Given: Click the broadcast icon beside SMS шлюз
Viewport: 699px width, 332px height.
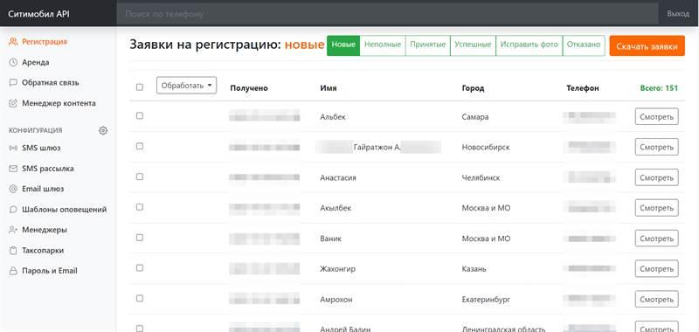Looking at the screenshot, I should [x=13, y=148].
